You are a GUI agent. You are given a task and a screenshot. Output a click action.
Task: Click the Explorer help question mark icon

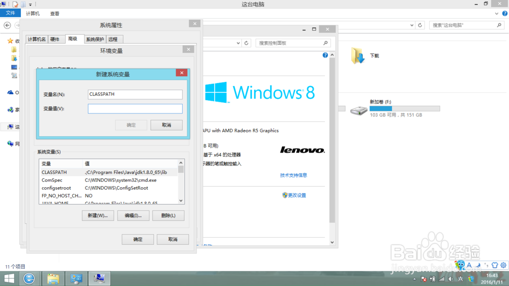tap(505, 14)
